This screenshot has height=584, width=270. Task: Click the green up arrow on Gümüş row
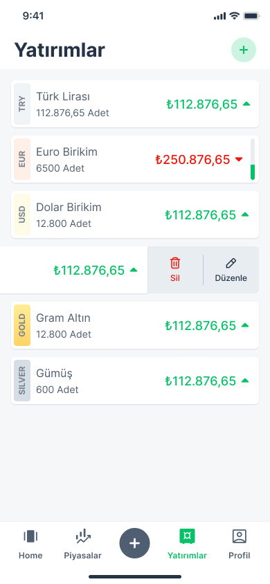tap(245, 381)
